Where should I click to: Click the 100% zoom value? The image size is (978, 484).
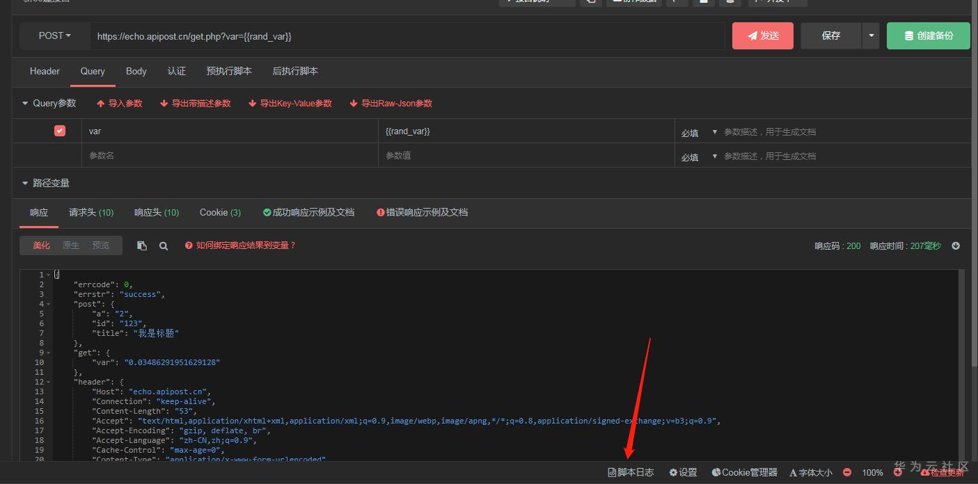tap(872, 472)
